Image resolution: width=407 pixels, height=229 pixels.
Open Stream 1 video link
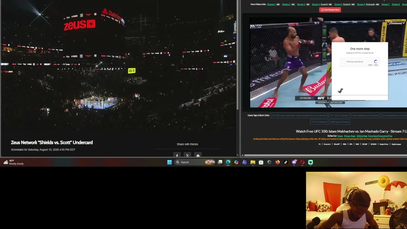click(x=271, y=4)
